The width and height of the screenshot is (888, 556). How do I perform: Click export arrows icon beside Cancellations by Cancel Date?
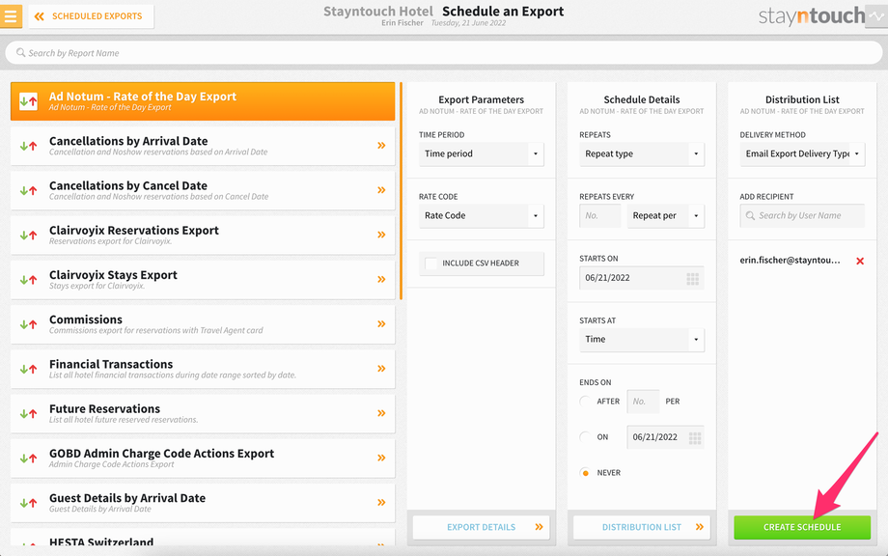[x=28, y=191]
